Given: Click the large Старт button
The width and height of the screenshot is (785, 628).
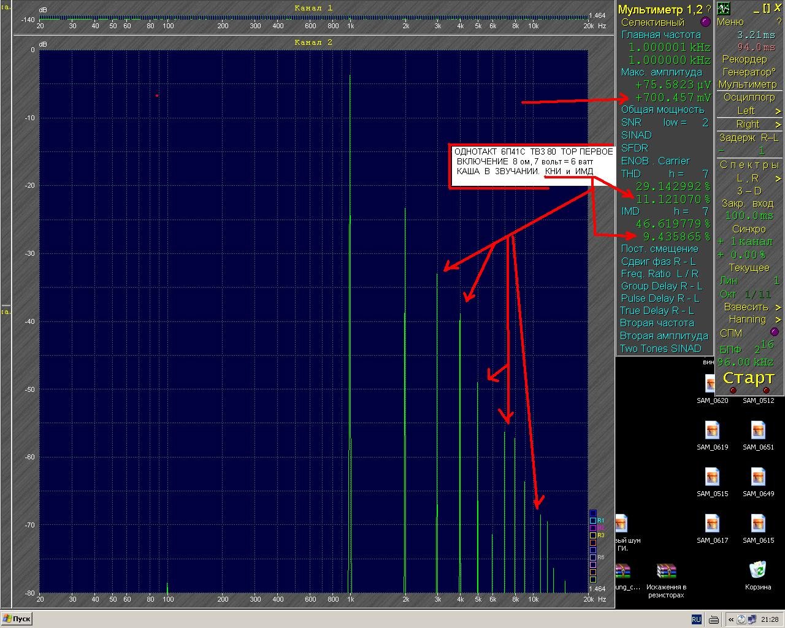Looking at the screenshot, I should coord(749,378).
